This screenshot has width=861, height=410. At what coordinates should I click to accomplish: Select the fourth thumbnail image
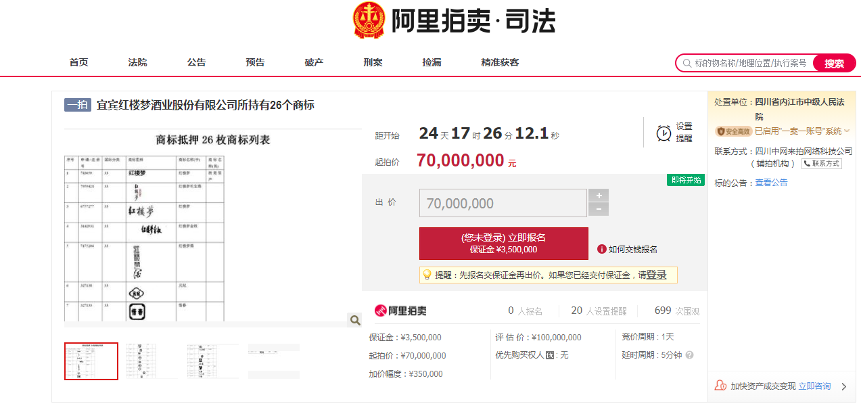[x=274, y=361]
